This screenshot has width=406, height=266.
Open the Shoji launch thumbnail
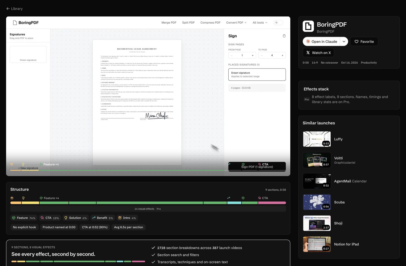(317, 223)
